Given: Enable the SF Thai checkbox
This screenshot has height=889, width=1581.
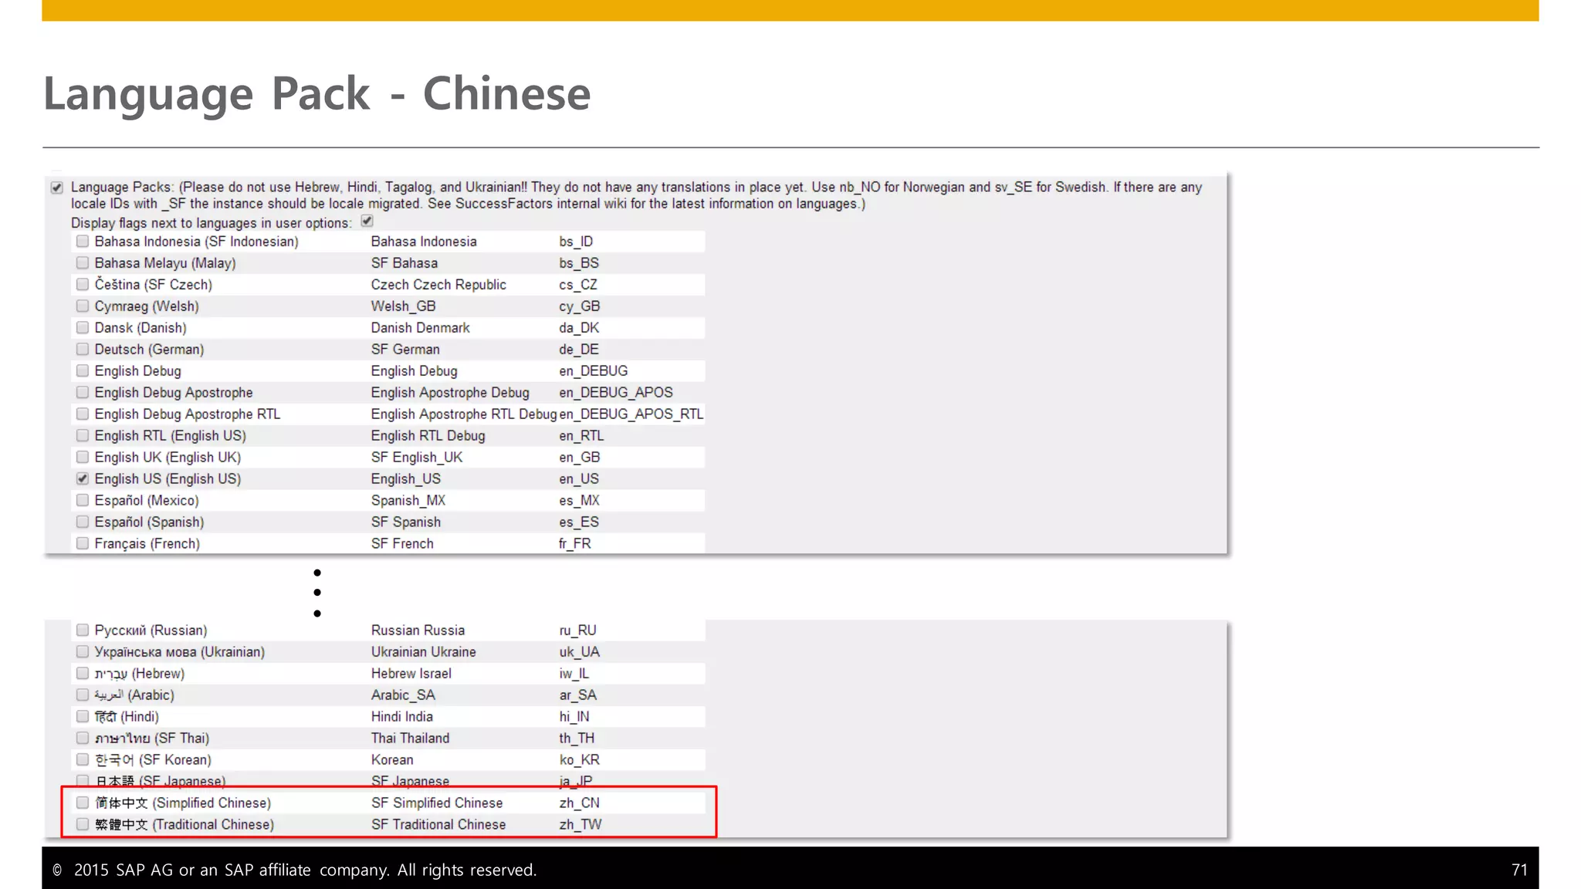Looking at the screenshot, I should coord(83,739).
